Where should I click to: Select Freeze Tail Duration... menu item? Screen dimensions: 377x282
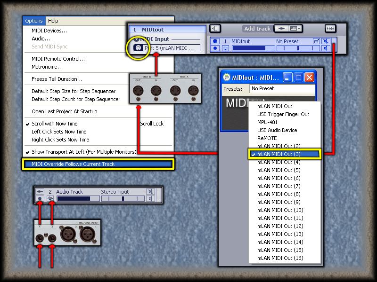pyautogui.click(x=57, y=79)
